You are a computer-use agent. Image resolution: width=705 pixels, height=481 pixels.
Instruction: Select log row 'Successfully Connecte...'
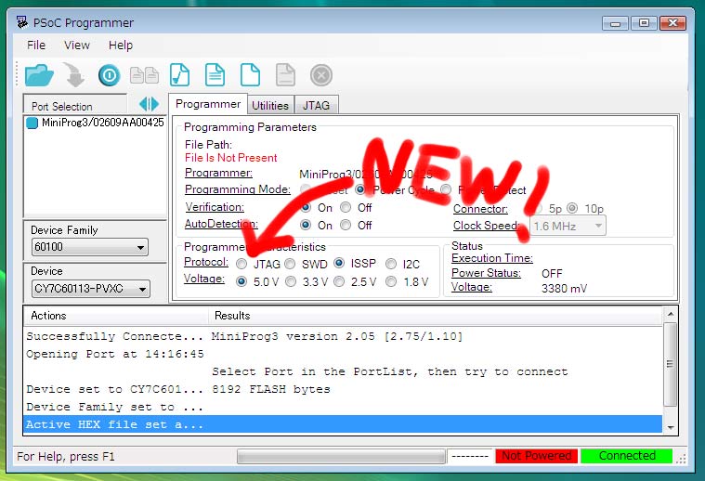coord(343,336)
